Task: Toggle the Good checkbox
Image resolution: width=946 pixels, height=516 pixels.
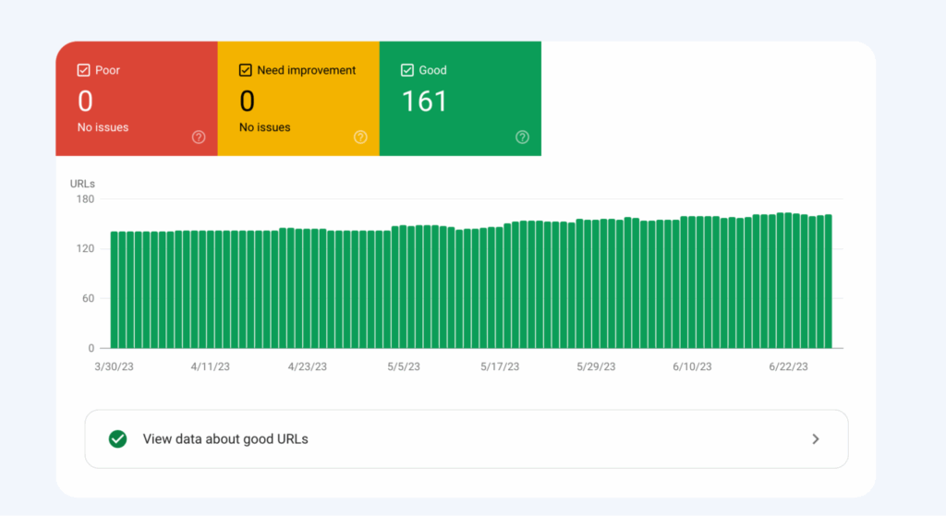Action: click(407, 70)
